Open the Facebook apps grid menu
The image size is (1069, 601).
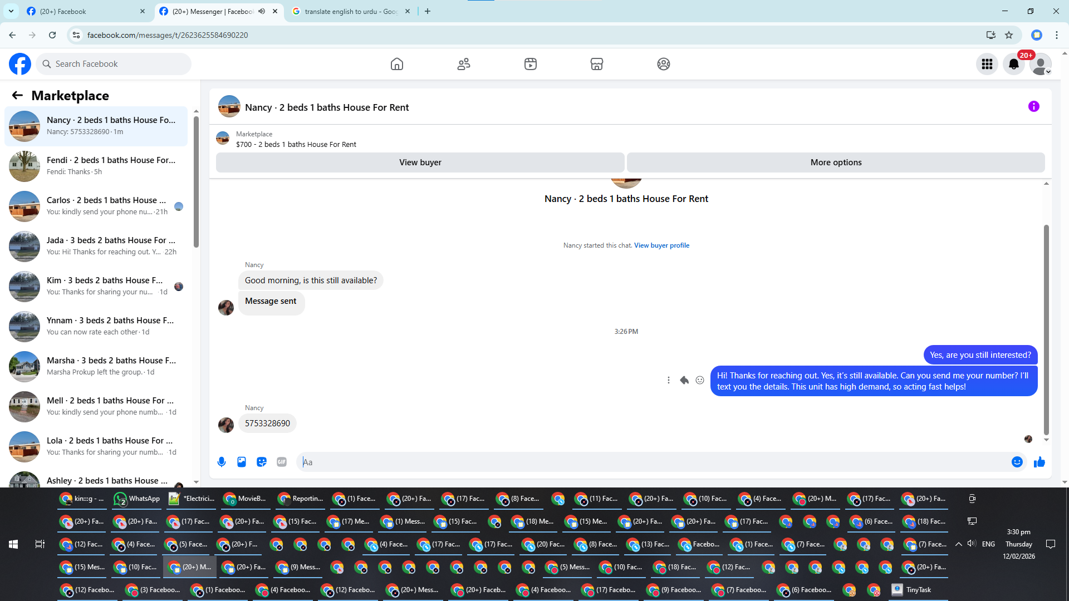pos(987,64)
